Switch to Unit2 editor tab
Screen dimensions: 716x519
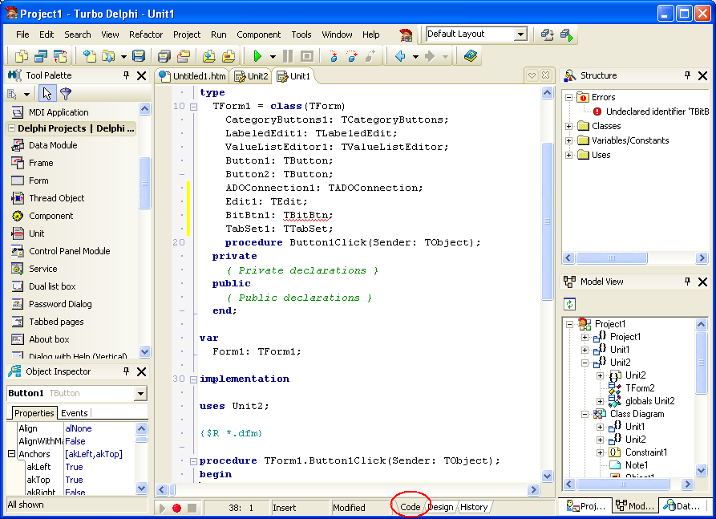click(251, 76)
